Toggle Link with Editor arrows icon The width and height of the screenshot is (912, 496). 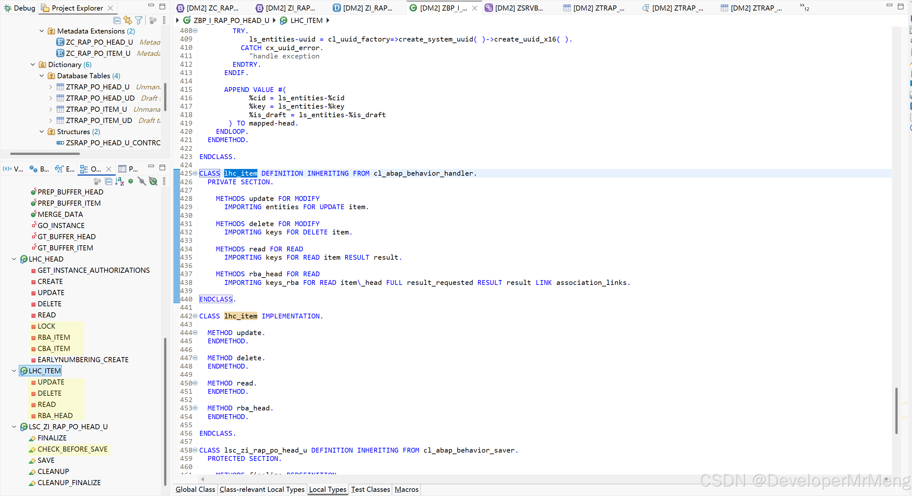tap(127, 20)
